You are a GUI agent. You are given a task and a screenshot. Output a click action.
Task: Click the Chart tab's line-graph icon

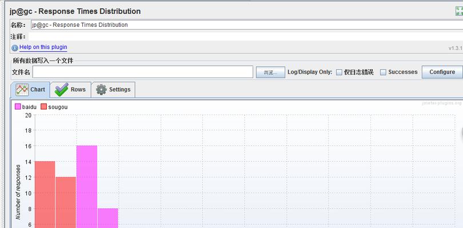tap(22, 89)
